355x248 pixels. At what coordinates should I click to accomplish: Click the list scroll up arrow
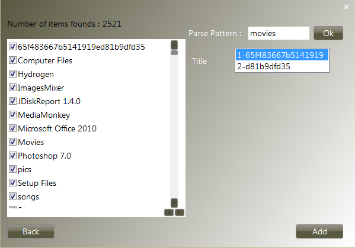[x=174, y=45]
